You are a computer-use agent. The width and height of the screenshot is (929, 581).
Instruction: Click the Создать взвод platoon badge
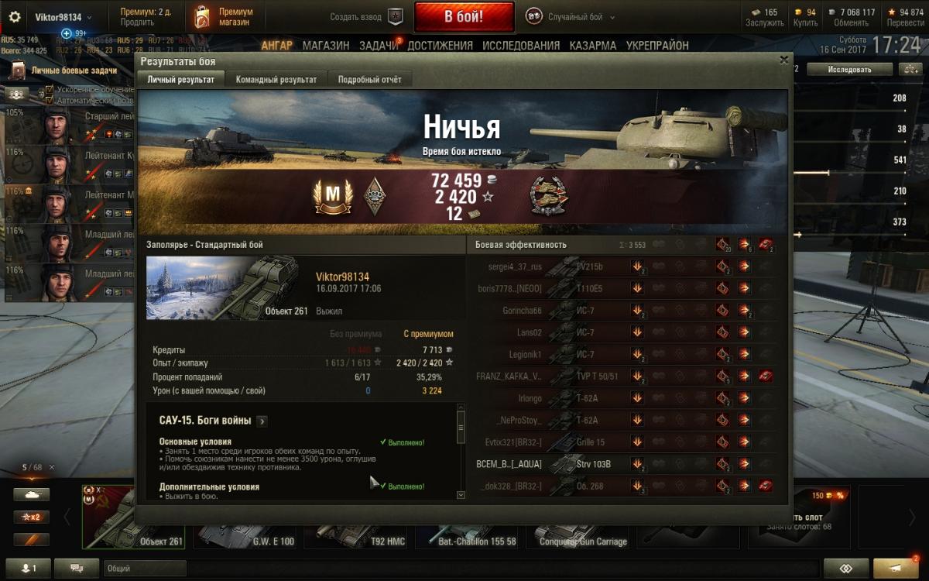[396, 17]
